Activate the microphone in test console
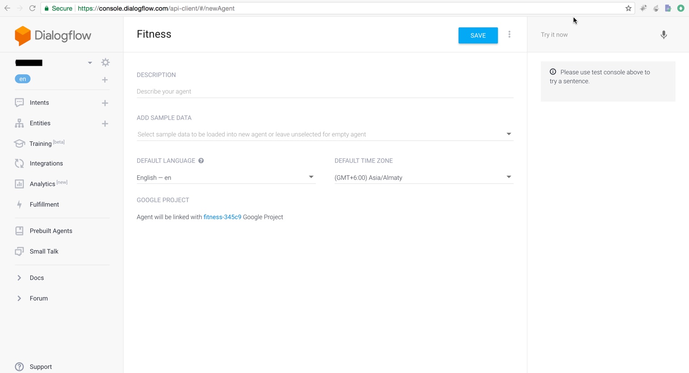This screenshot has height=373, width=689. click(x=664, y=35)
